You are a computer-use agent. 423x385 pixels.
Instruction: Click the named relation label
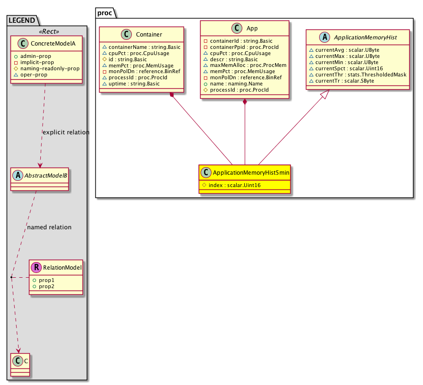coord(49,227)
